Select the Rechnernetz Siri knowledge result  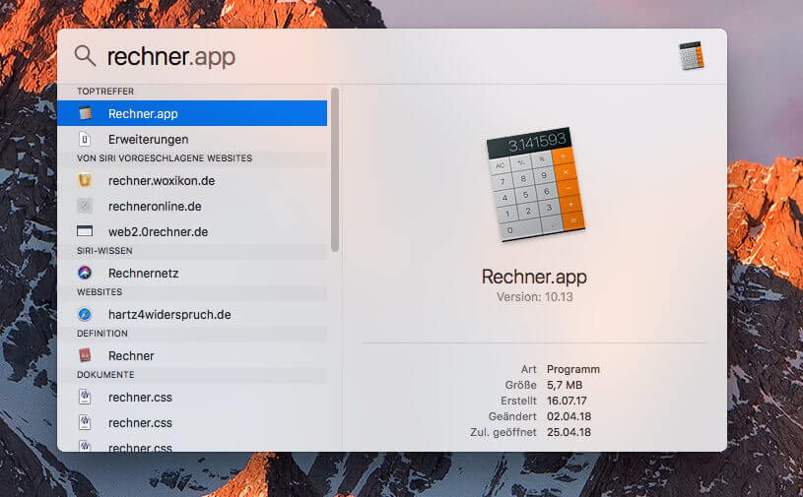point(192,273)
